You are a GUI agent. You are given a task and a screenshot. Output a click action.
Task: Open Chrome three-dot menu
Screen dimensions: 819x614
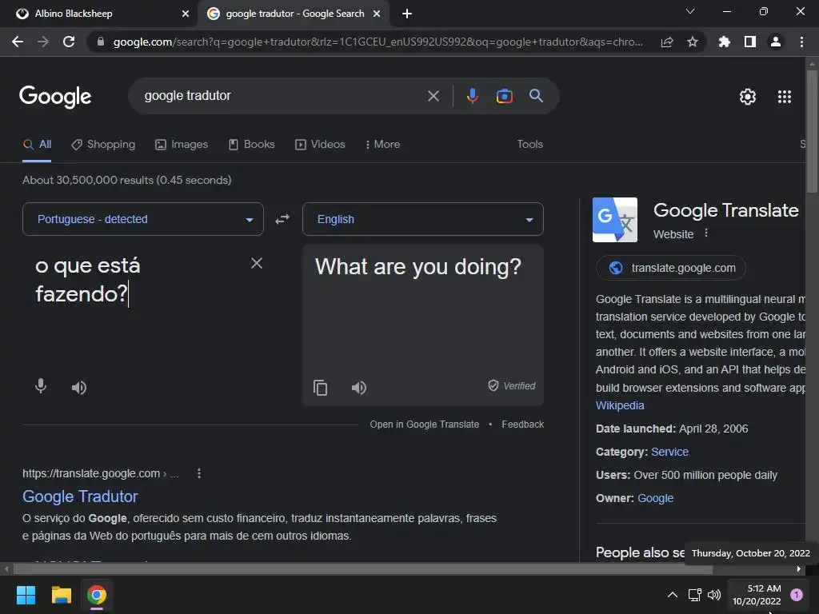[801, 42]
